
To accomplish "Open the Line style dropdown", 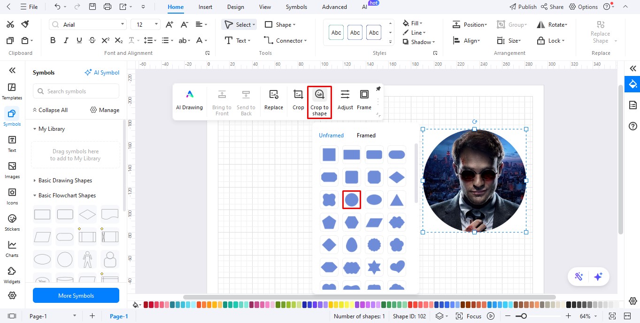I will [414, 32].
